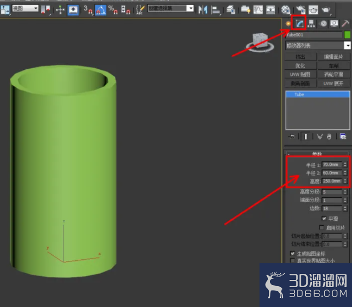
Task: Click the 半径 1 spinner arrows
Action: (x=345, y=165)
